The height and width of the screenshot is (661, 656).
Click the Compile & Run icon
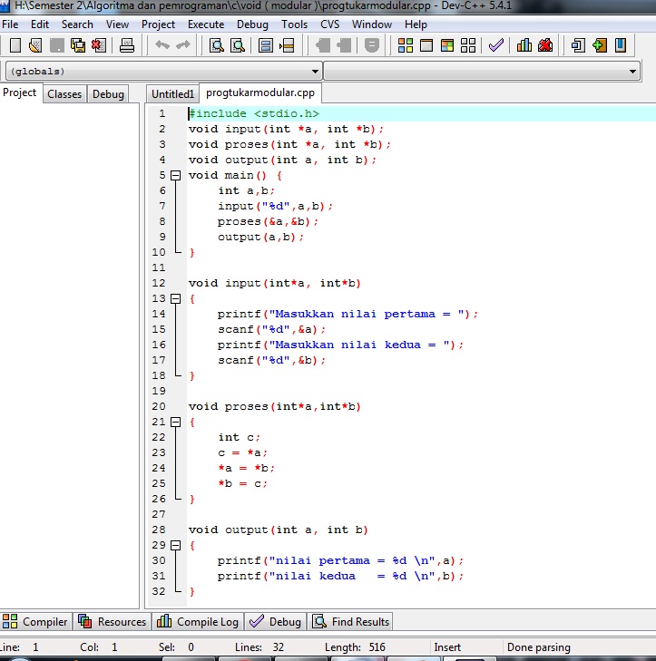(447, 45)
